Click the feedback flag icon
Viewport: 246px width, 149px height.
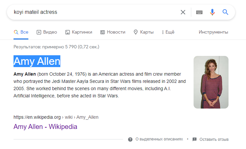(195, 139)
